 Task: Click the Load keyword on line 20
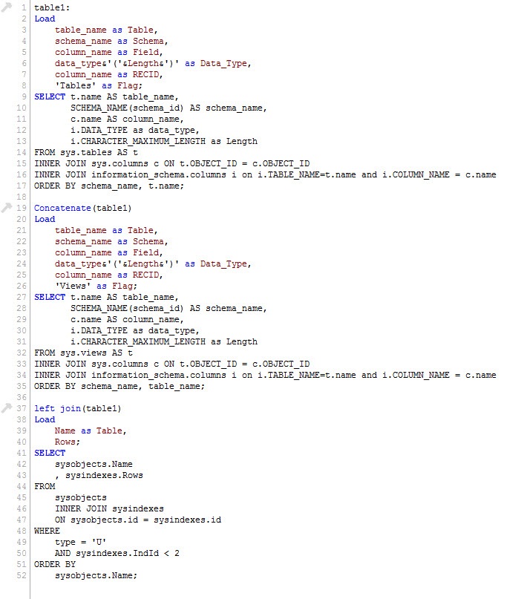(x=45, y=219)
